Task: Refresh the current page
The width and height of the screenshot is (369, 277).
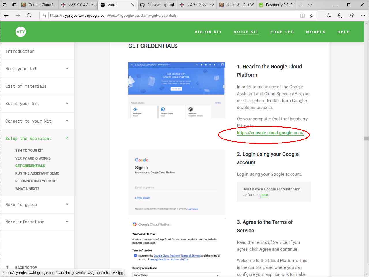Action: (29, 15)
